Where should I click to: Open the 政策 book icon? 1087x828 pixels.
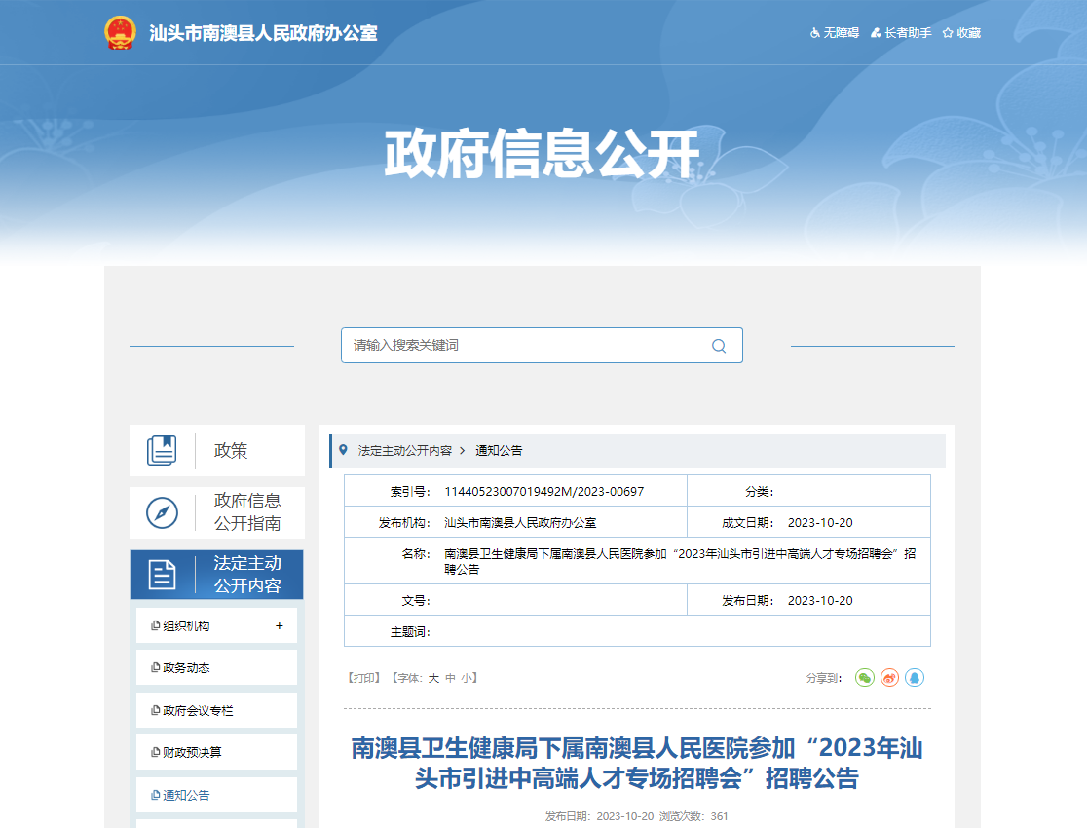[162, 450]
